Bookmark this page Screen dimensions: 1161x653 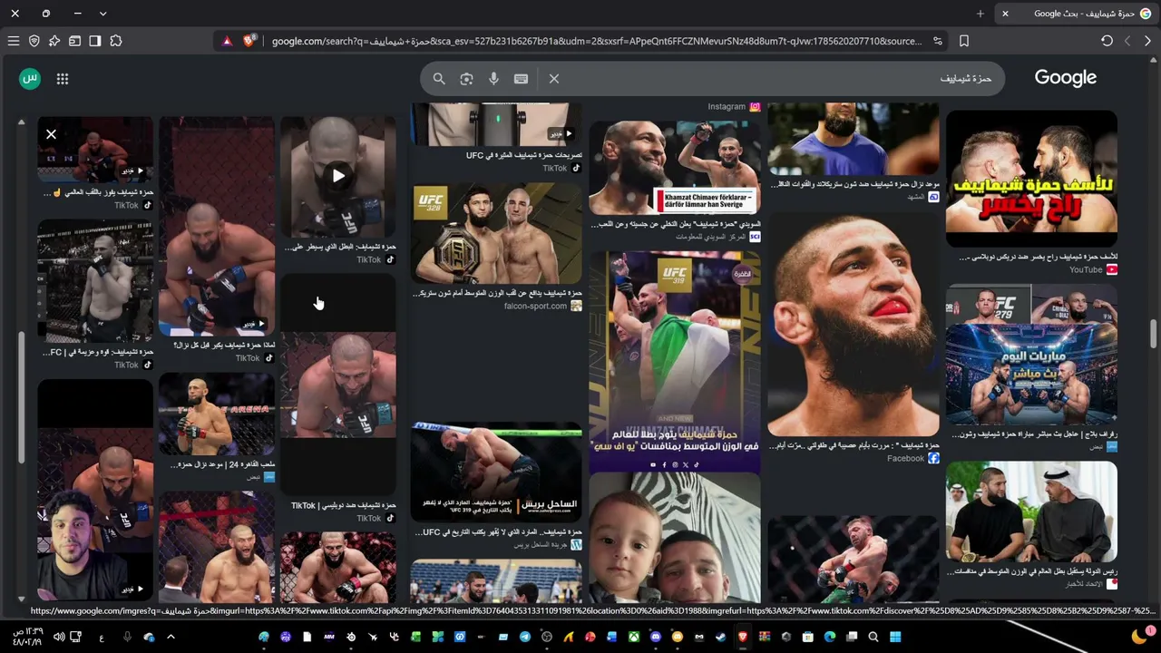coord(964,41)
